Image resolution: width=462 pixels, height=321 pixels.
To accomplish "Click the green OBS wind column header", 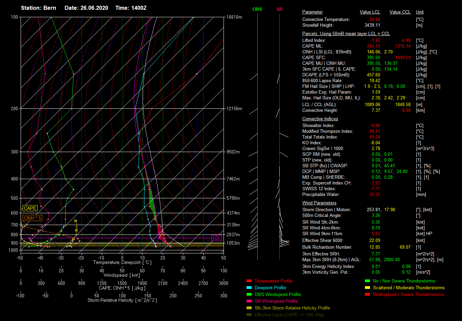I will pyautogui.click(x=257, y=9).
